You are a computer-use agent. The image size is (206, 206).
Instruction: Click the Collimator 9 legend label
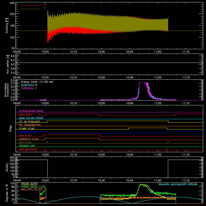[29, 88]
